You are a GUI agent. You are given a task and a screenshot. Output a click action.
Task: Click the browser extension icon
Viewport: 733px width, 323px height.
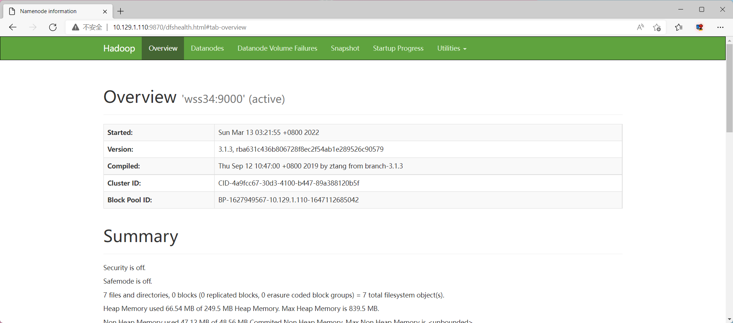[699, 27]
